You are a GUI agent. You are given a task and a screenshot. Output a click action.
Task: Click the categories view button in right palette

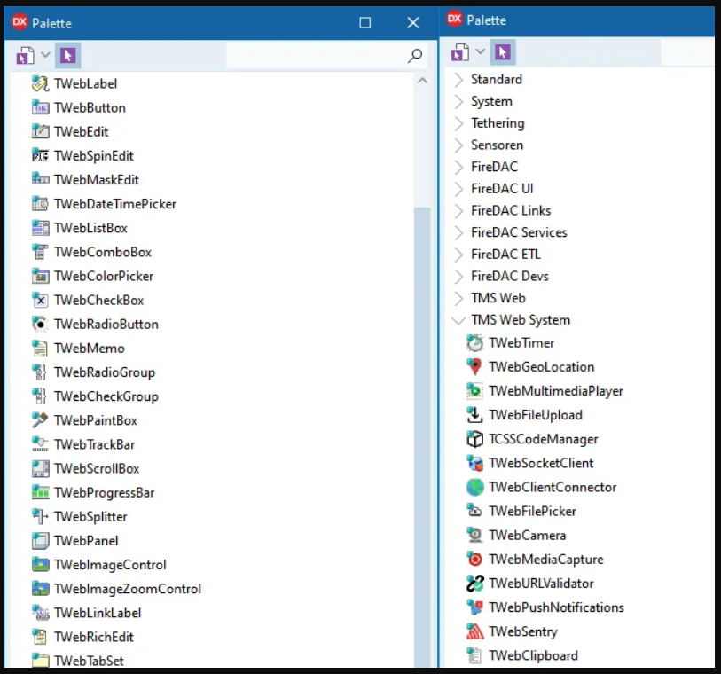459,52
